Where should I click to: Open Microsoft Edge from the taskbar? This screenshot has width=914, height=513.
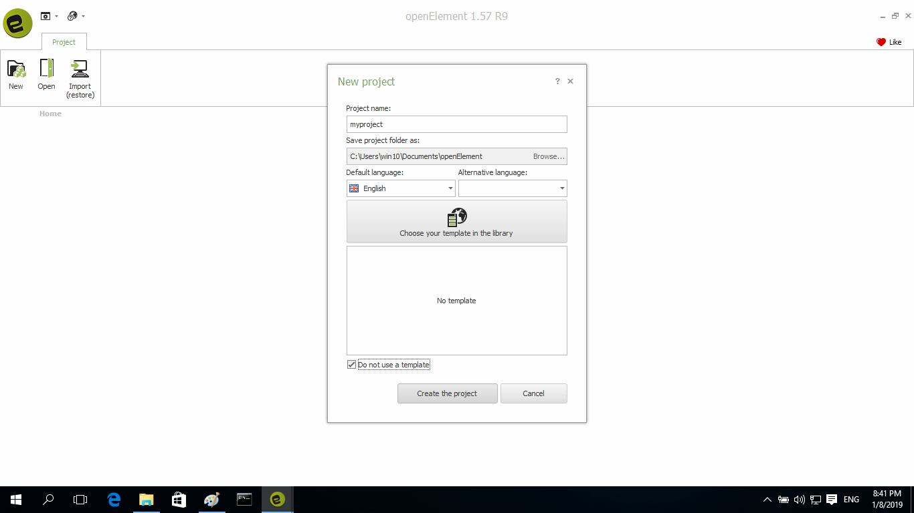tap(114, 500)
